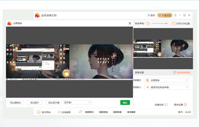The height and width of the screenshot is (127, 199).
Task: Open 视频剪切 video cut link
Action: [89, 112]
